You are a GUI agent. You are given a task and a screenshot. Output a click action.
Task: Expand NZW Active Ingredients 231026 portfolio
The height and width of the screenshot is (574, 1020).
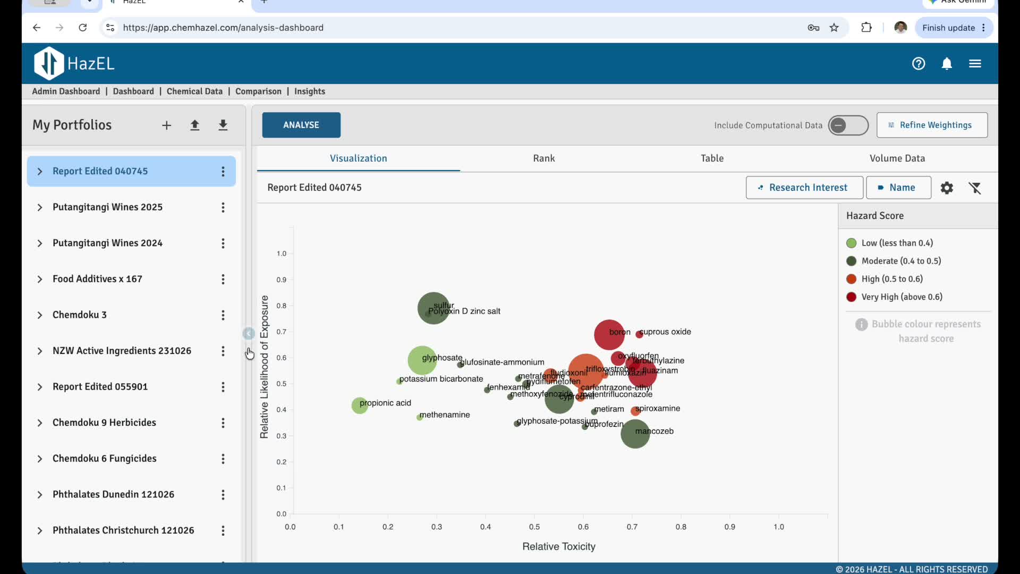pos(40,351)
